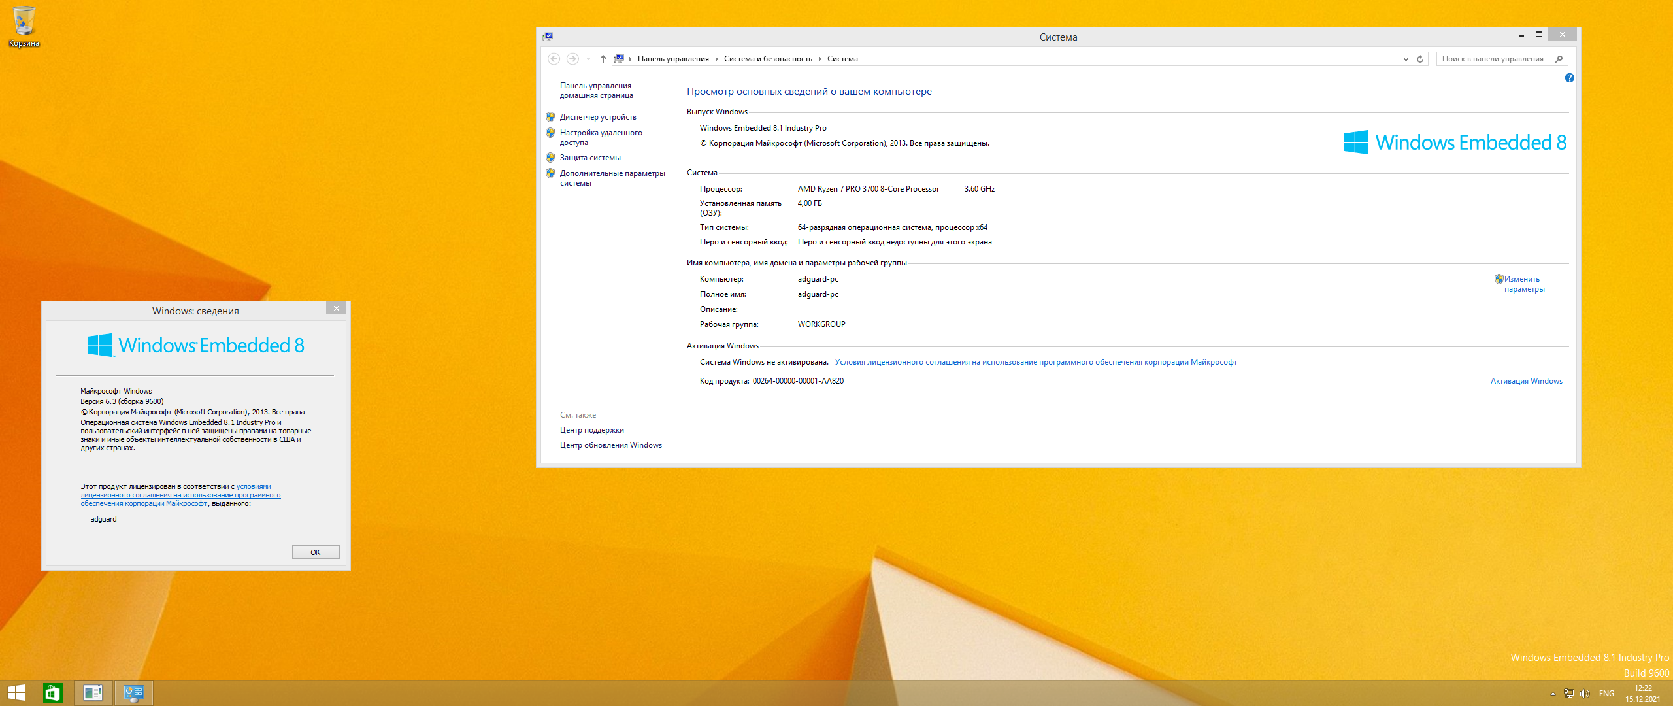Viewport: 1673px width, 706px height.
Task: Click the WORKGROUP value
Action: tap(821, 324)
